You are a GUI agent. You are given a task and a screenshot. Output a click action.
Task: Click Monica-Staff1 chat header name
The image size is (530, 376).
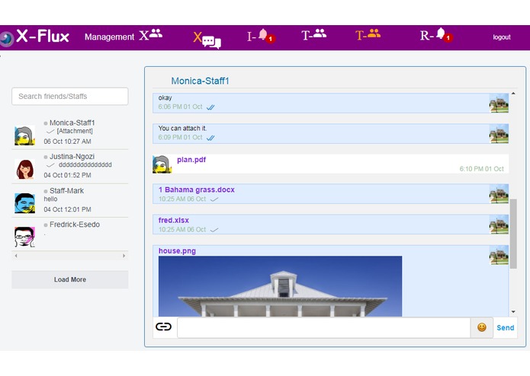click(x=200, y=81)
